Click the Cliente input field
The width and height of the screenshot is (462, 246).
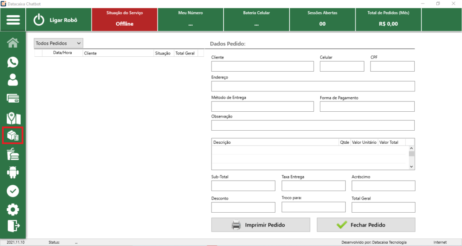point(263,66)
